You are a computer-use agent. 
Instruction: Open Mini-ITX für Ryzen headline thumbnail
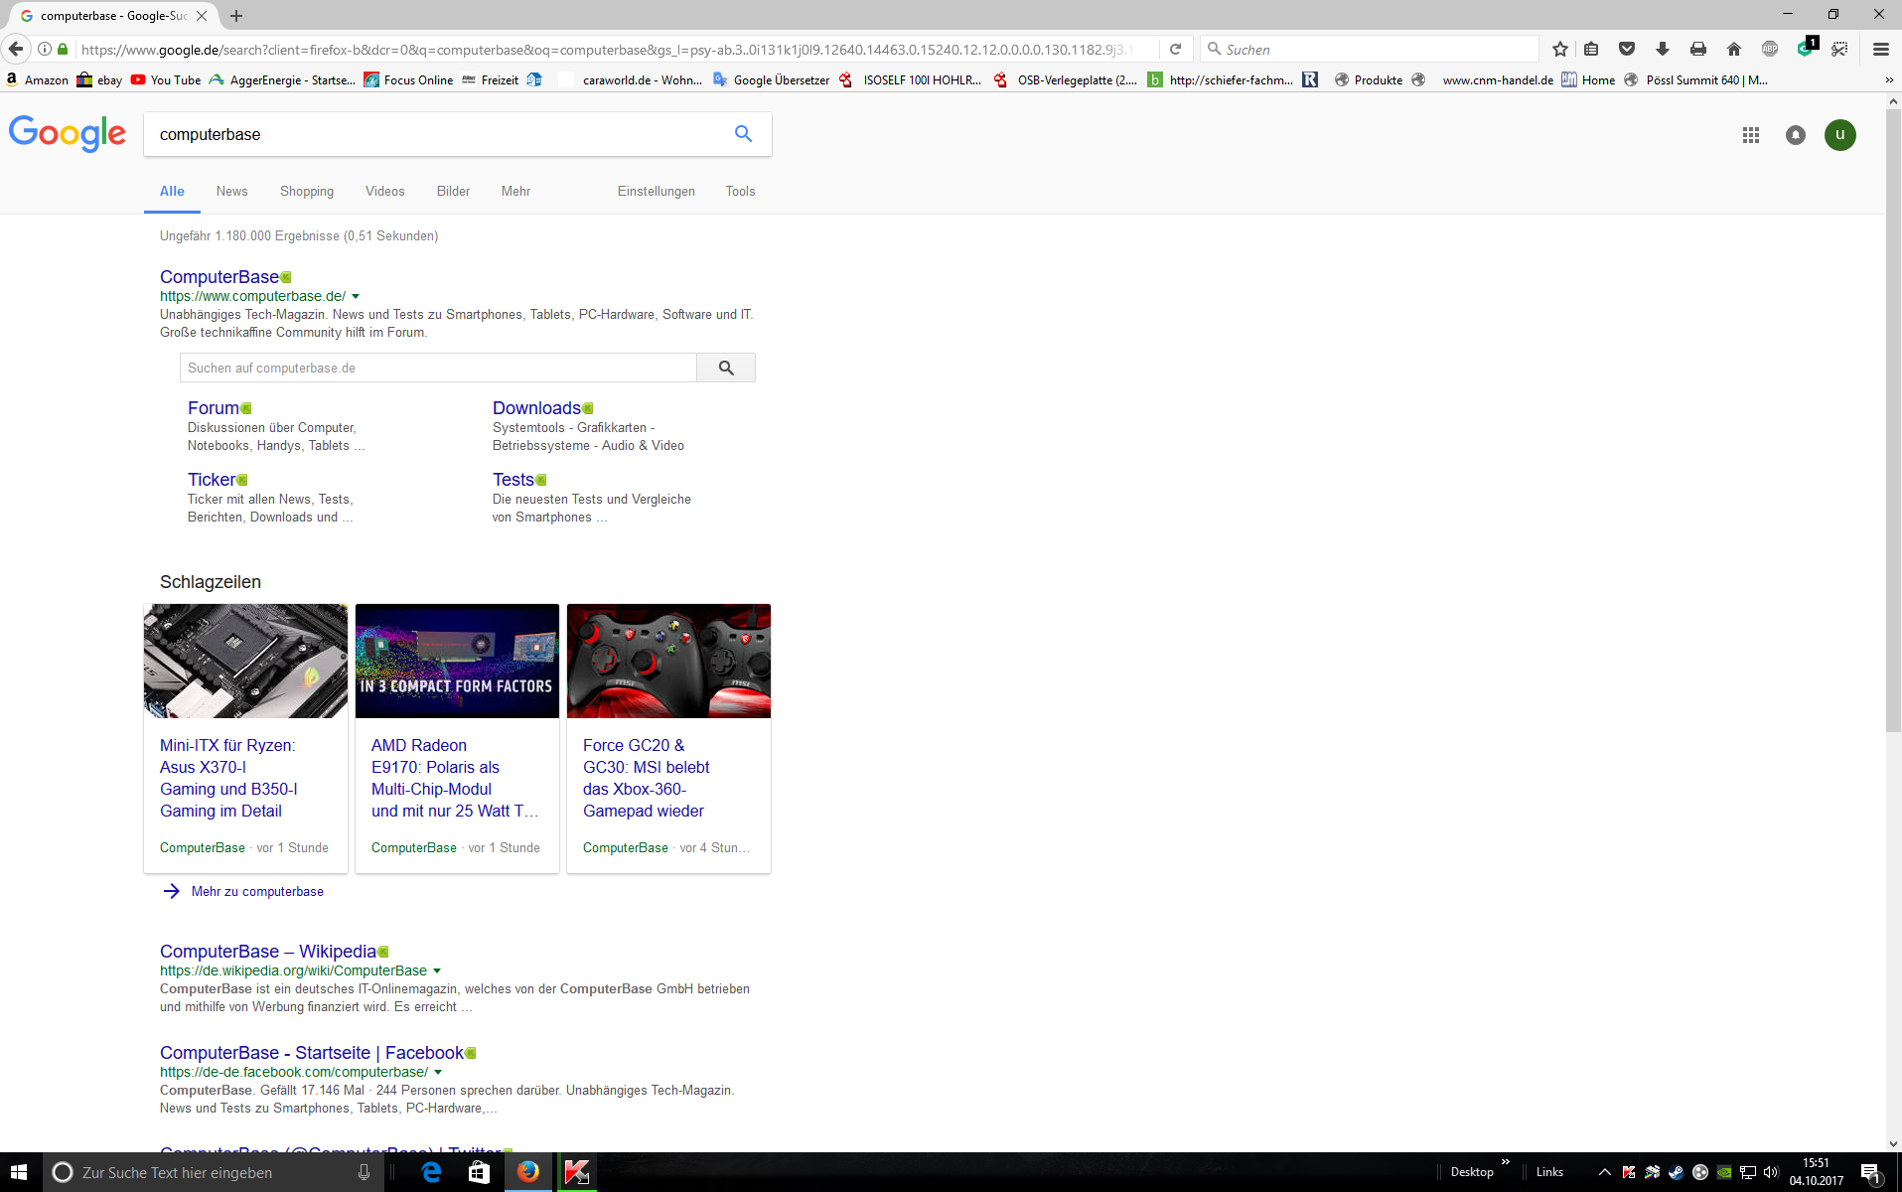tap(245, 661)
